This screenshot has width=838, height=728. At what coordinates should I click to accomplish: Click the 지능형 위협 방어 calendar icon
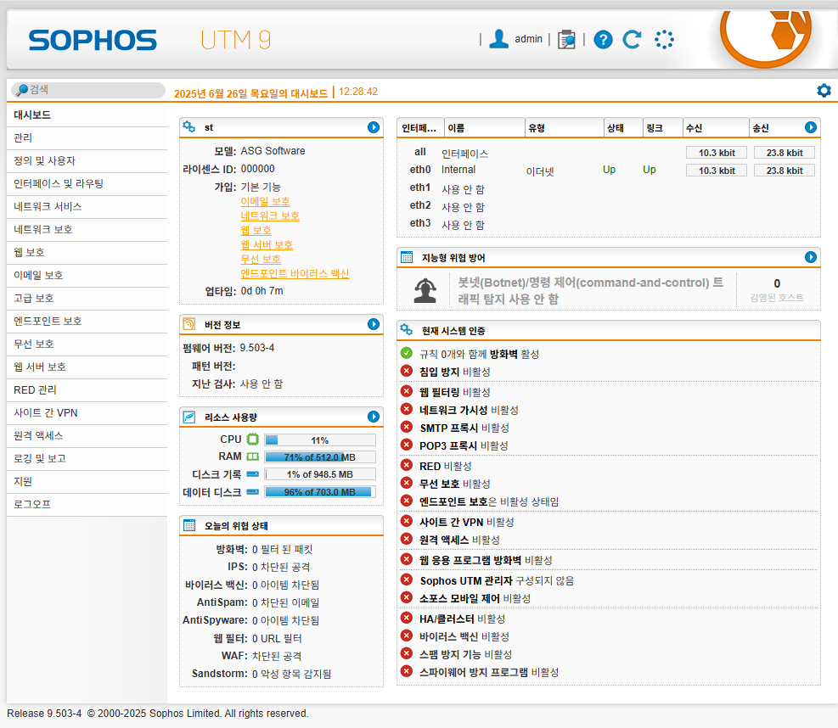pos(407,257)
